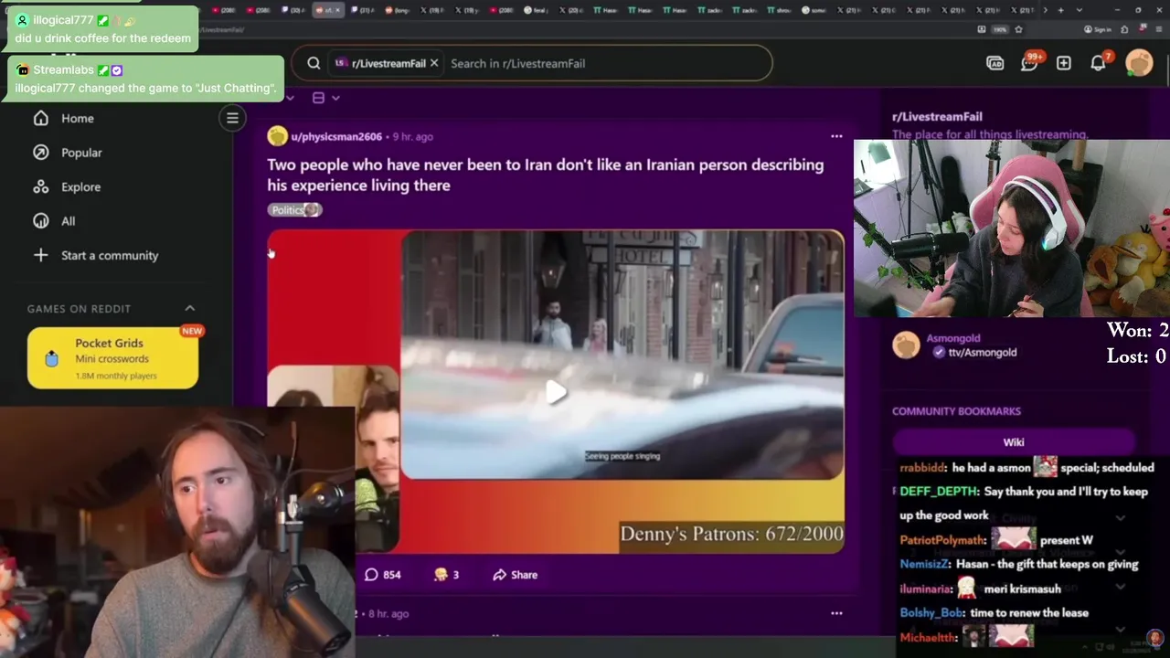Remove r/LivestreamFail search scope chip
The width and height of the screenshot is (1170, 658).
coord(434,63)
